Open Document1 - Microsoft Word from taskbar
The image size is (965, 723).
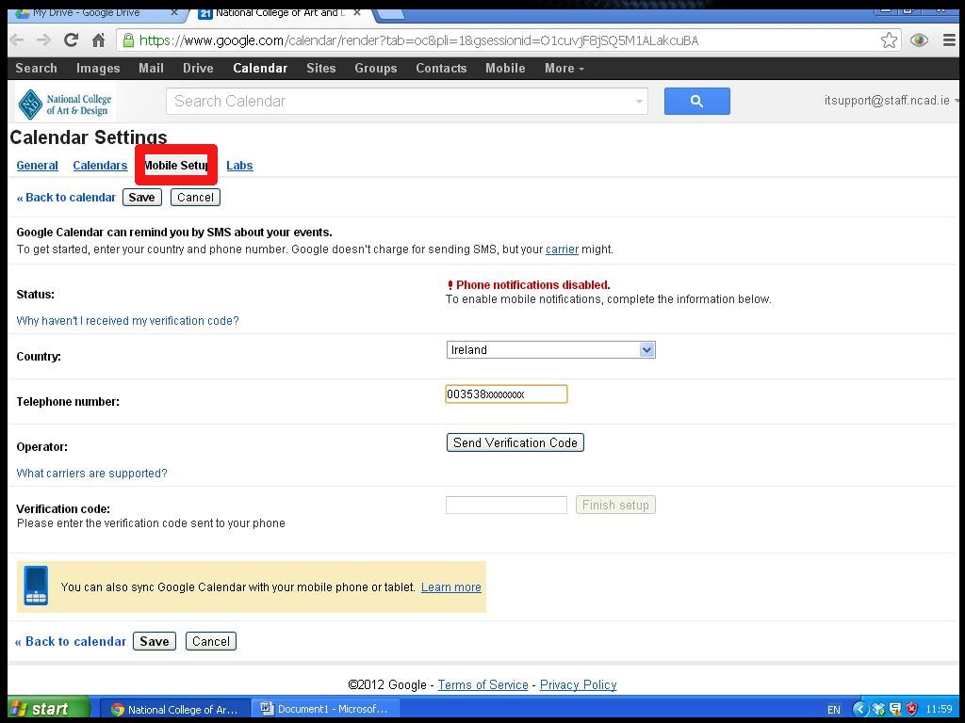tap(325, 710)
